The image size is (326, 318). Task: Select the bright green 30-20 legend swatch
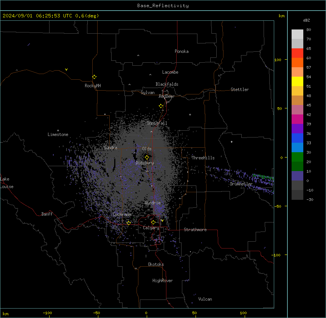tap(297, 157)
